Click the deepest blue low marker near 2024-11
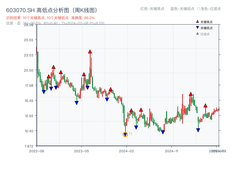 163,132
